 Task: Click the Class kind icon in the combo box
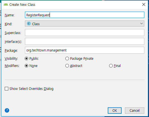pyautogui.click(x=29, y=24)
